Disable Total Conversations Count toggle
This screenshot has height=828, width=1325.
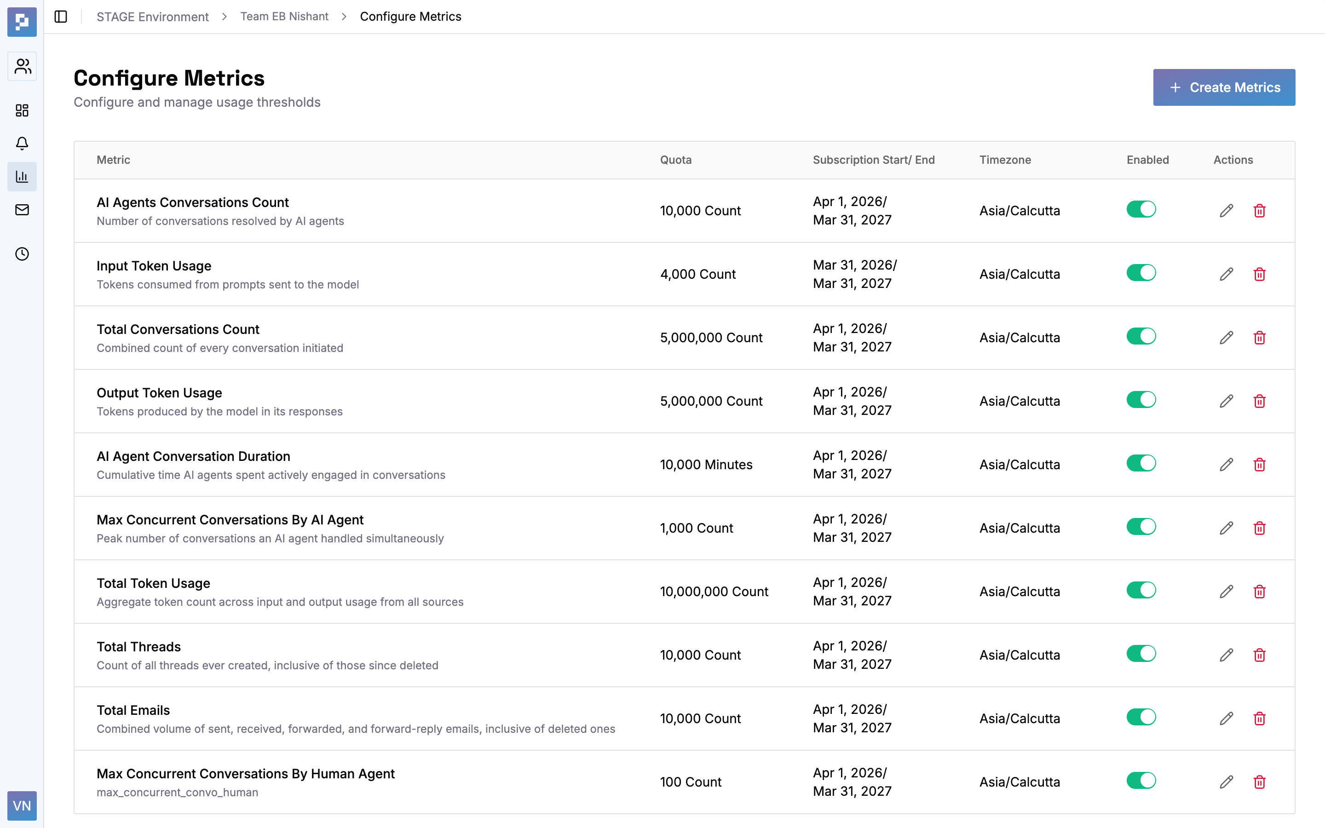[x=1141, y=336]
